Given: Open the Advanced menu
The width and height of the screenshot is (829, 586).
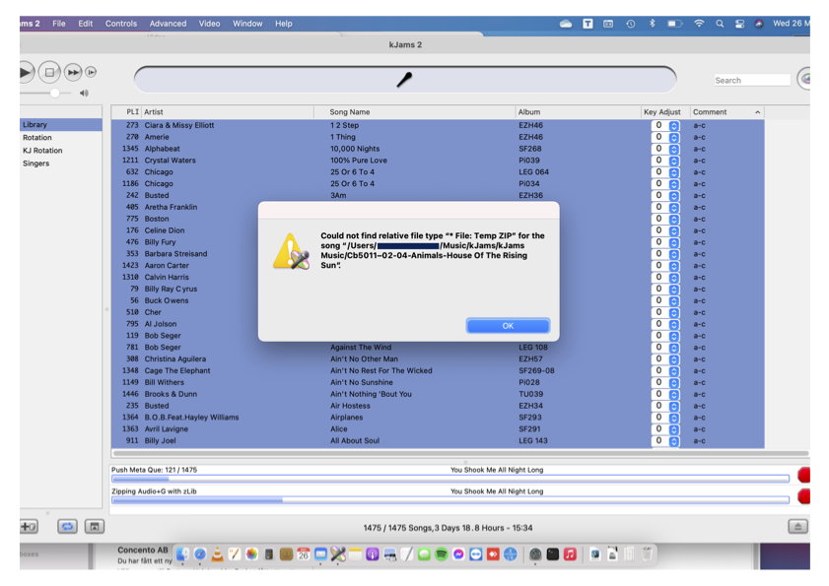Looking at the screenshot, I should 168,23.
